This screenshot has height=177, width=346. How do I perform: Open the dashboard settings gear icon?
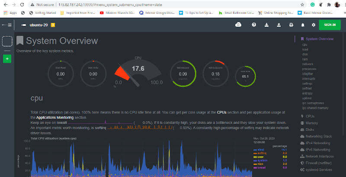point(314,25)
